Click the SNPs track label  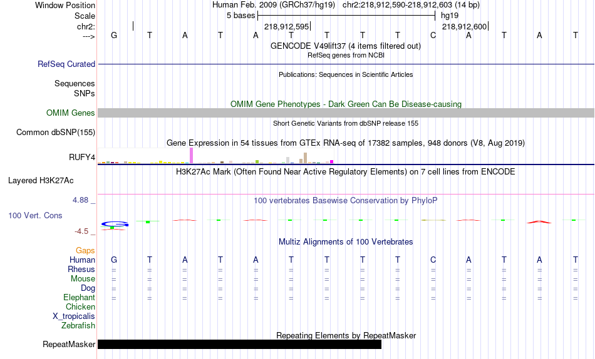click(85, 93)
